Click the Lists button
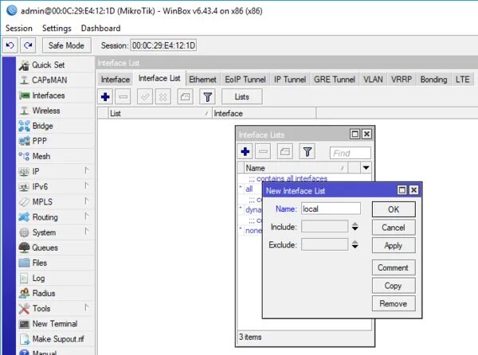 (x=241, y=97)
